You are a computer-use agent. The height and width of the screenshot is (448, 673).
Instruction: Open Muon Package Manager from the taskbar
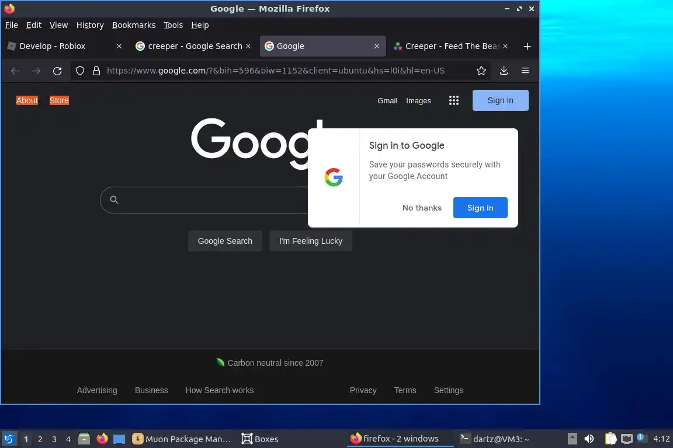[182, 439]
